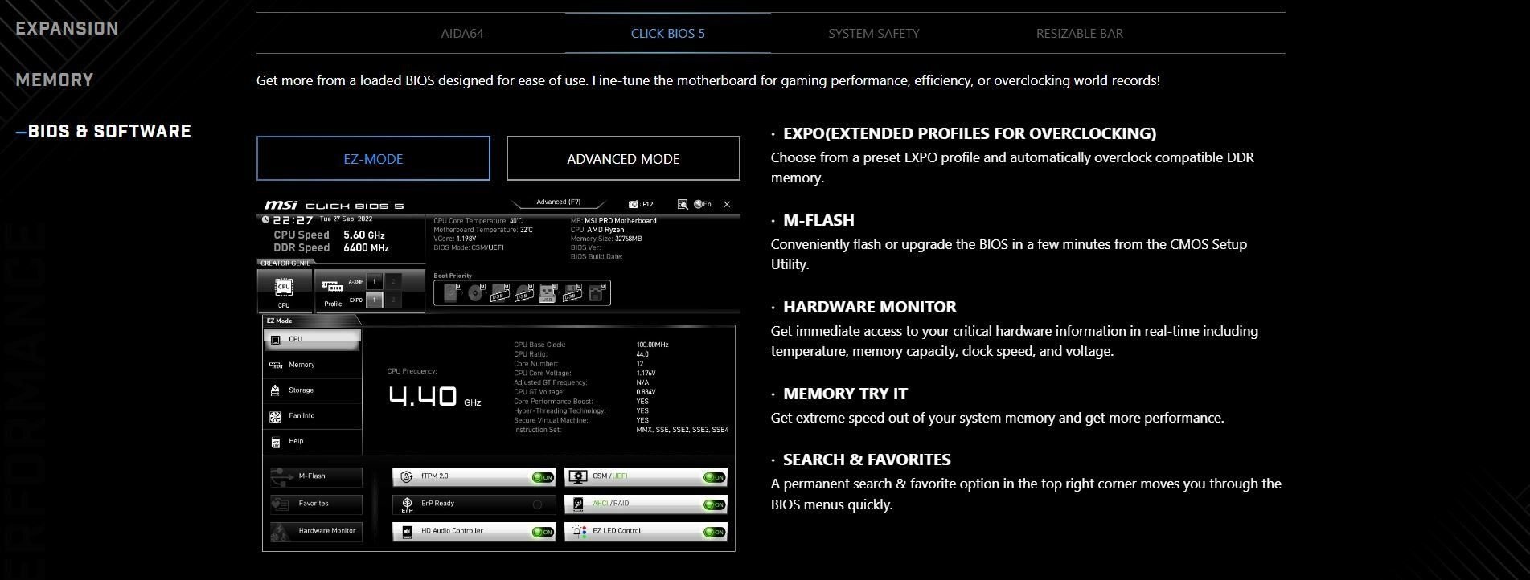Viewport: 1530px width, 580px height.
Task: Click the DDR Speed 6400 MHz value
Action: point(366,247)
